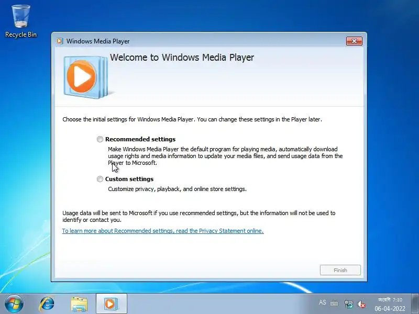Launch Internet Explorer from the taskbar
Viewport: 419px width, 314px height.
tap(47, 304)
